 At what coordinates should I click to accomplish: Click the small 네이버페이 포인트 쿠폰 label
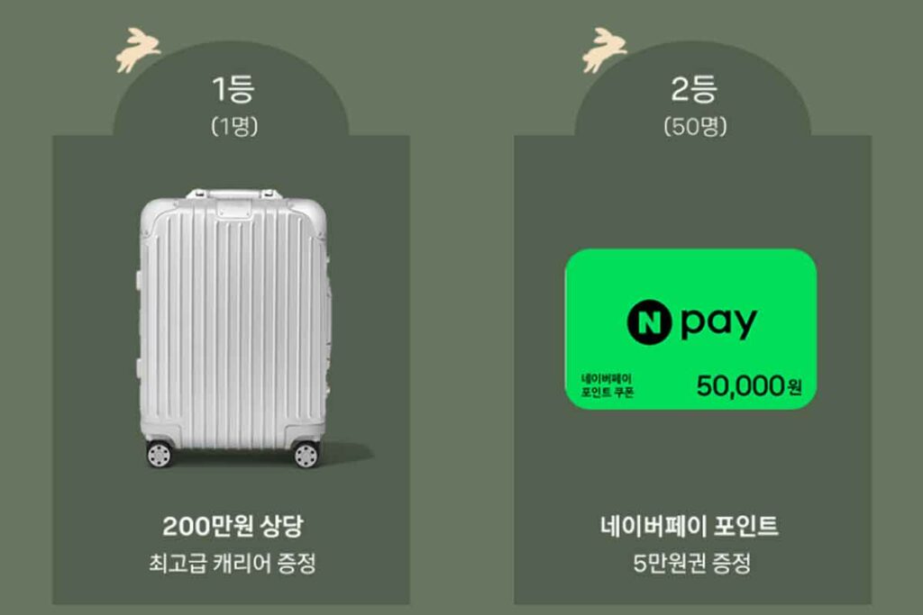tap(607, 385)
